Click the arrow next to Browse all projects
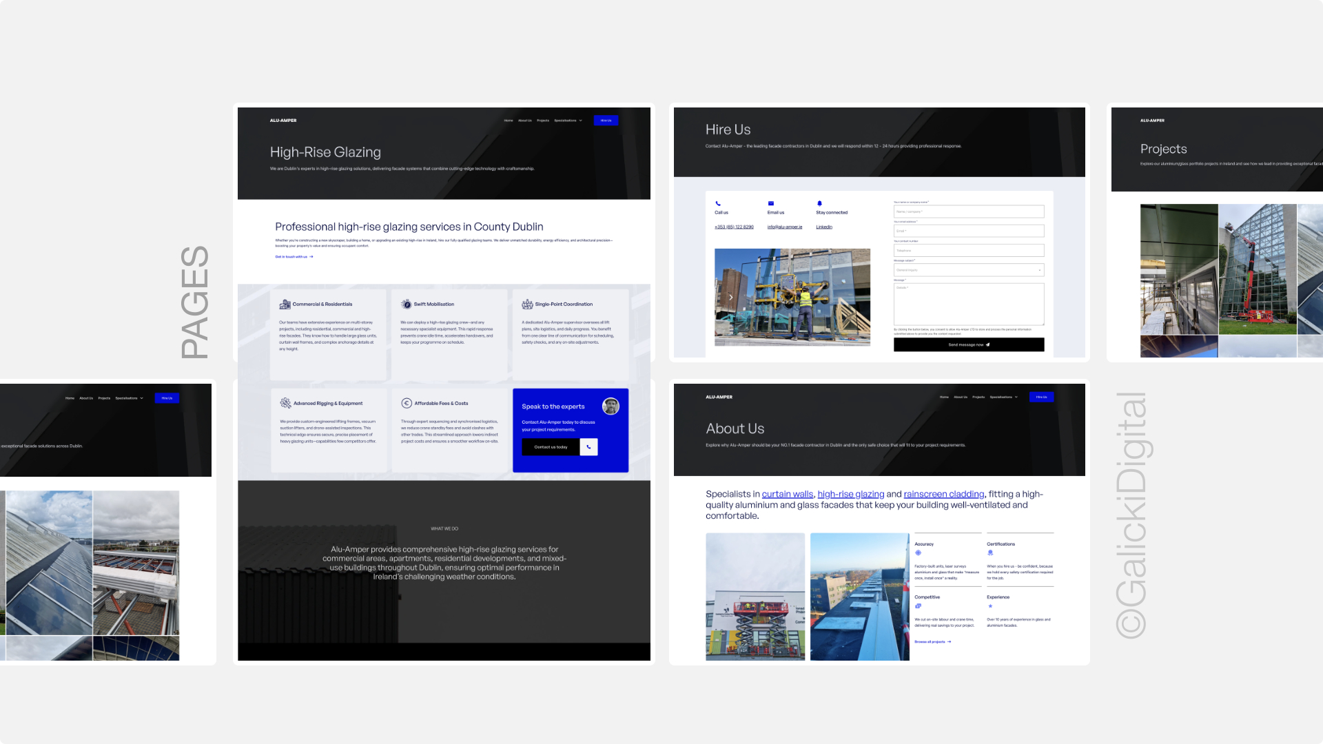 (x=949, y=641)
